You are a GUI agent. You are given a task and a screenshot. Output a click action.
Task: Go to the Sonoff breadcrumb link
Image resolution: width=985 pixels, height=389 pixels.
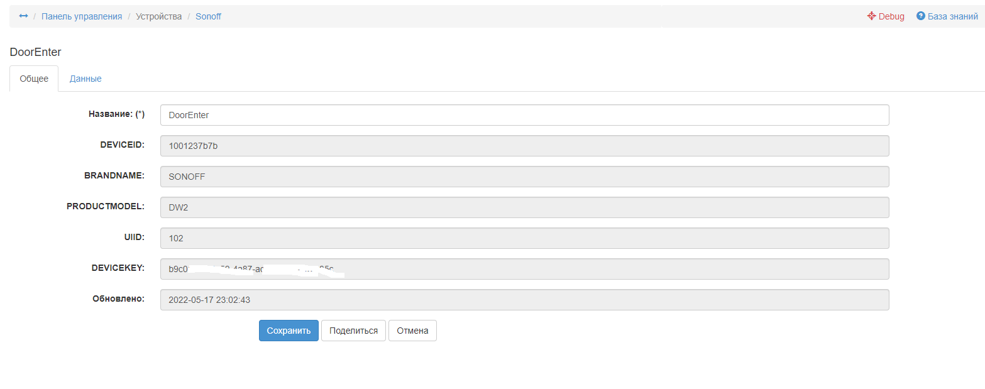[208, 16]
